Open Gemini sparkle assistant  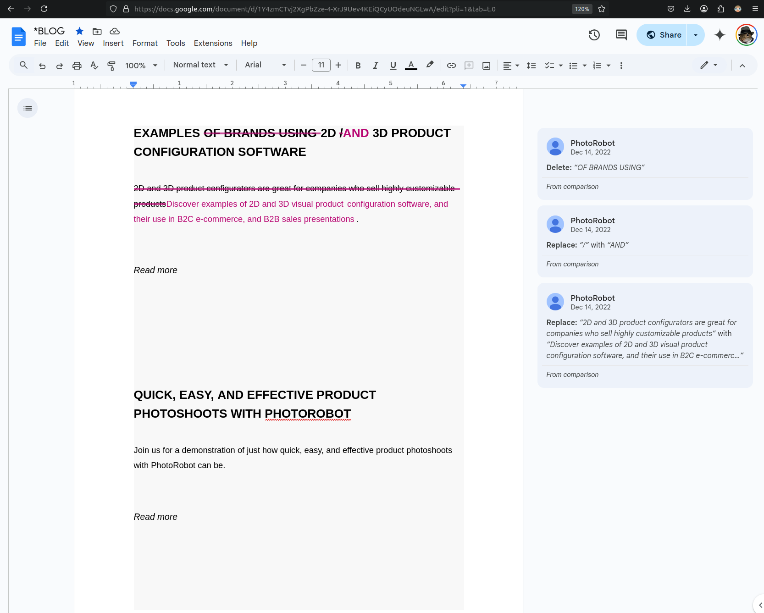tap(720, 35)
